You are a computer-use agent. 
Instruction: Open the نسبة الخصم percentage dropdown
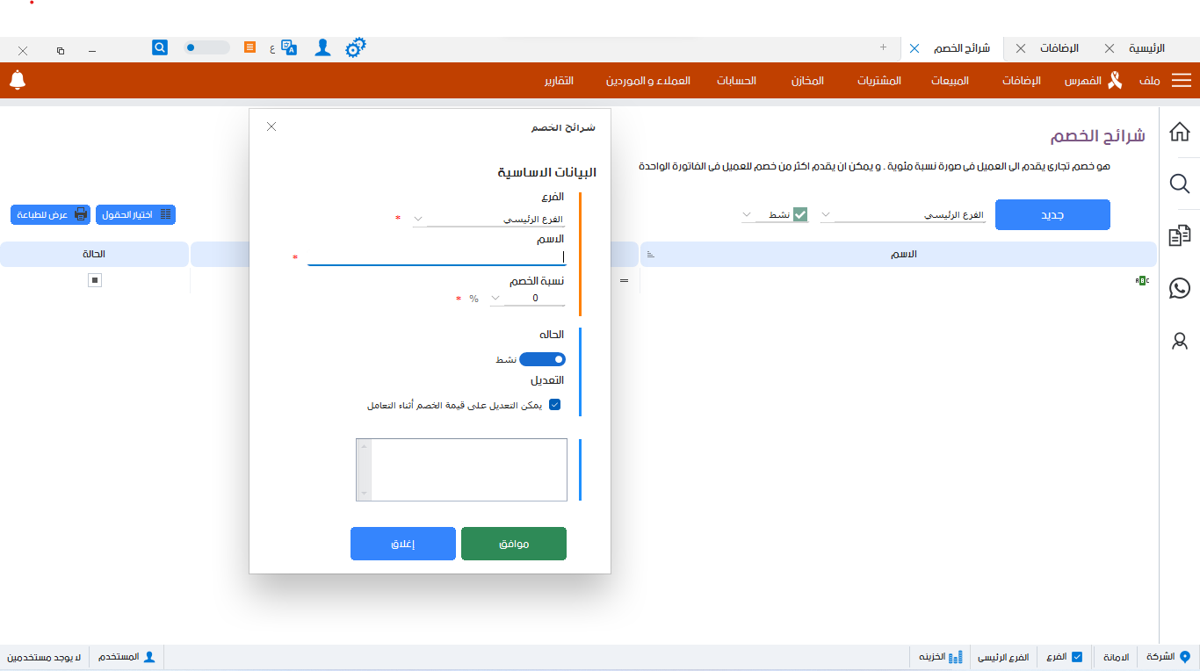point(495,298)
